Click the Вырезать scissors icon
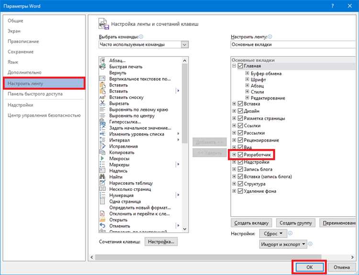This screenshot has height=275, width=359. [x=102, y=103]
